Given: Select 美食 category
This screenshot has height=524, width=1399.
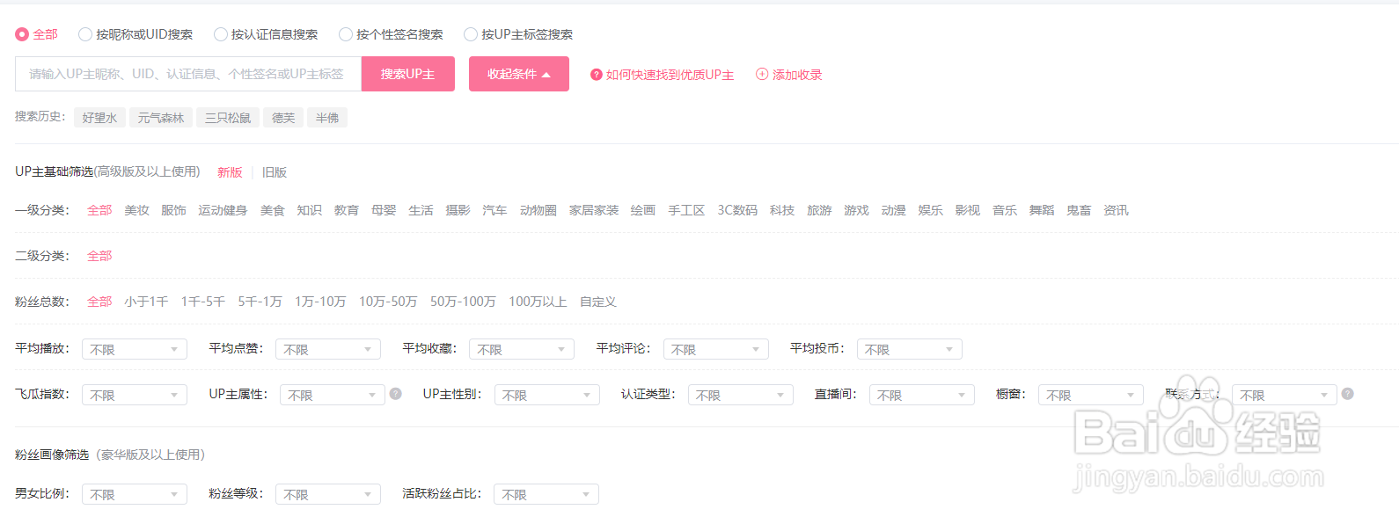Looking at the screenshot, I should coord(273,210).
